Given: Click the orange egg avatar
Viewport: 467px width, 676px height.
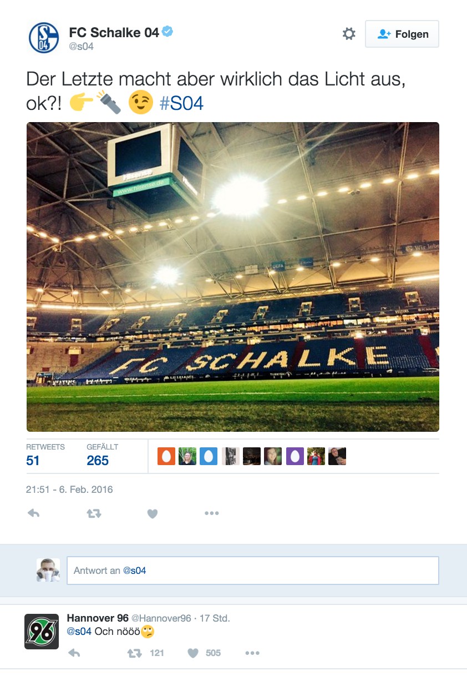Looking at the screenshot, I should (166, 456).
